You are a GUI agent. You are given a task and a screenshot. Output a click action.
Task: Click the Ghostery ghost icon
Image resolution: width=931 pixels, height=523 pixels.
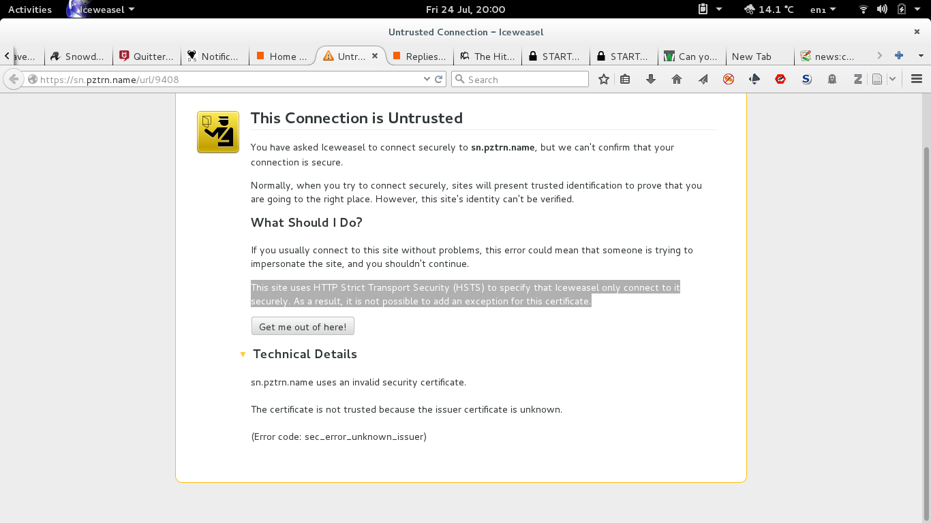coord(832,80)
